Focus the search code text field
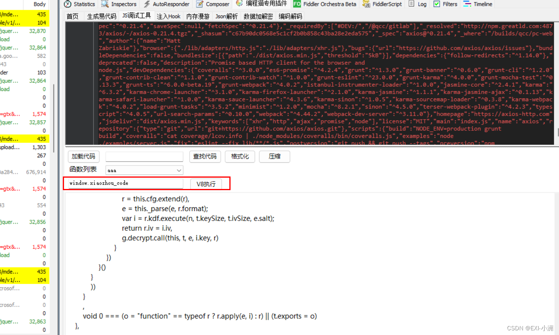 point(144,157)
